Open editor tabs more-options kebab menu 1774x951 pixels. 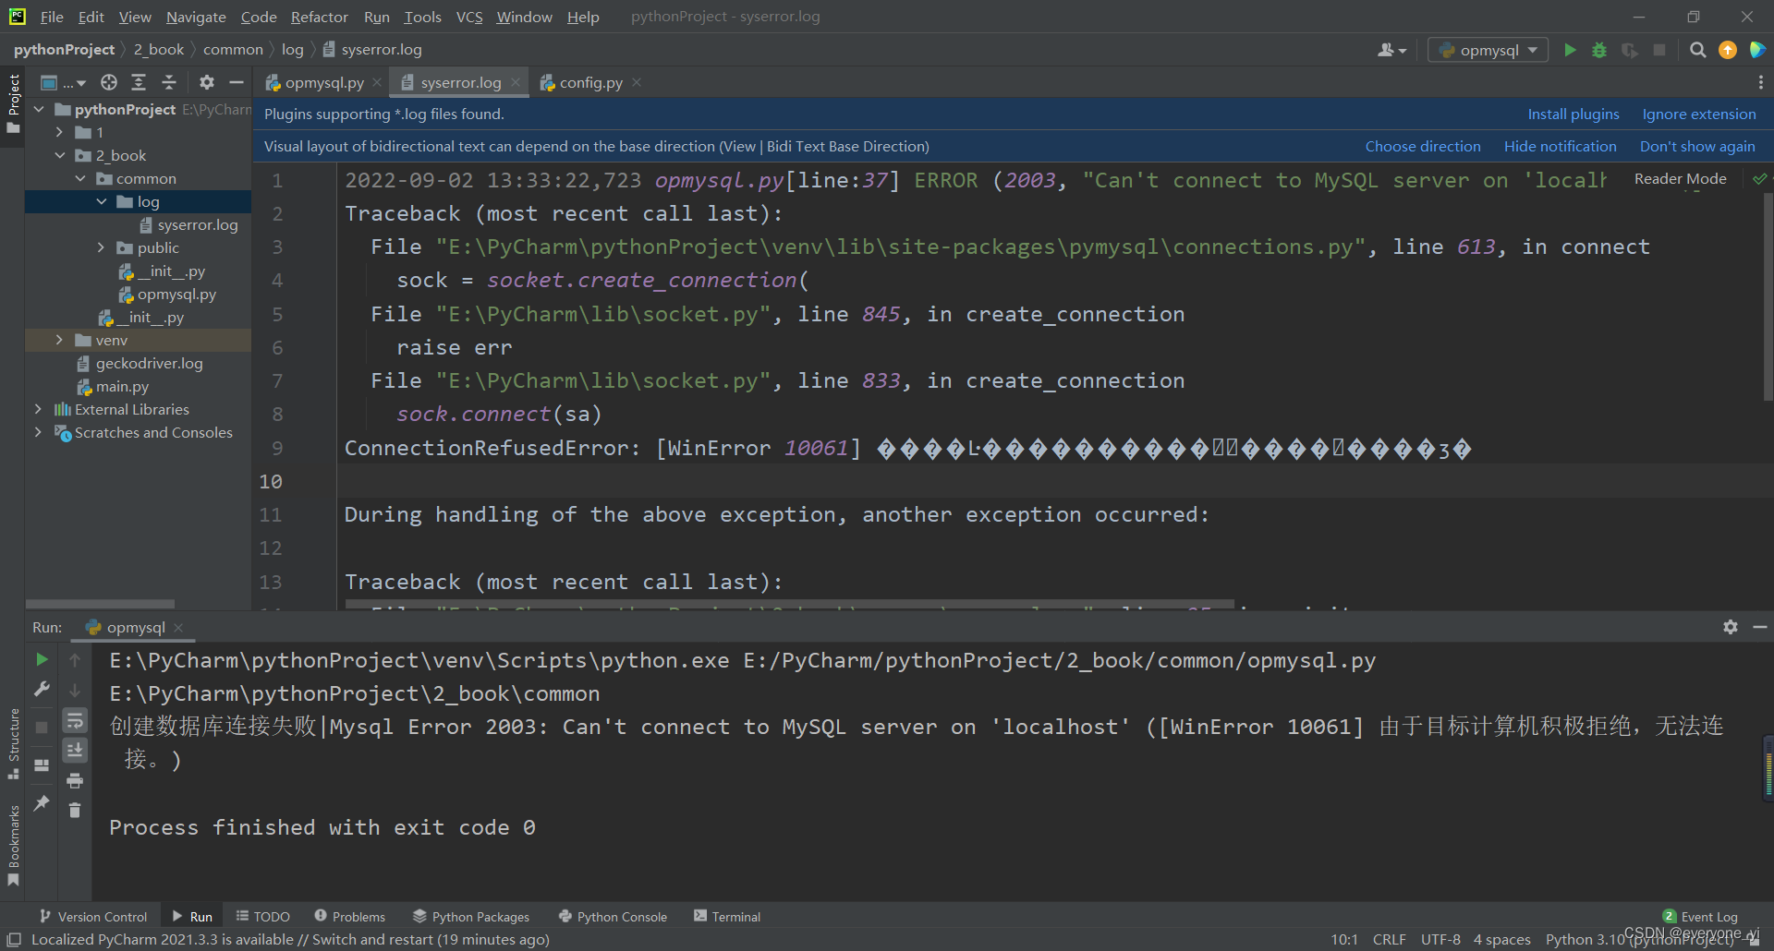[x=1760, y=82]
